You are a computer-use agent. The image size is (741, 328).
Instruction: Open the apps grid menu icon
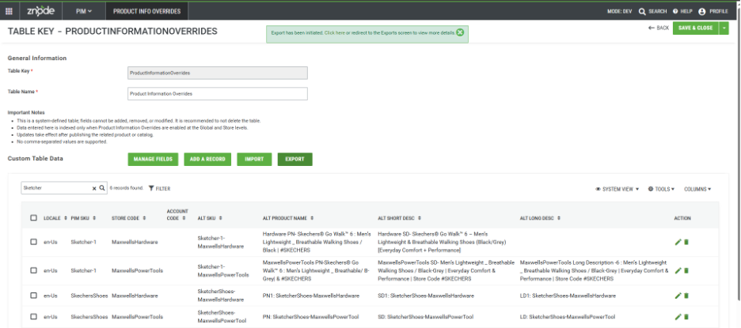click(9, 11)
